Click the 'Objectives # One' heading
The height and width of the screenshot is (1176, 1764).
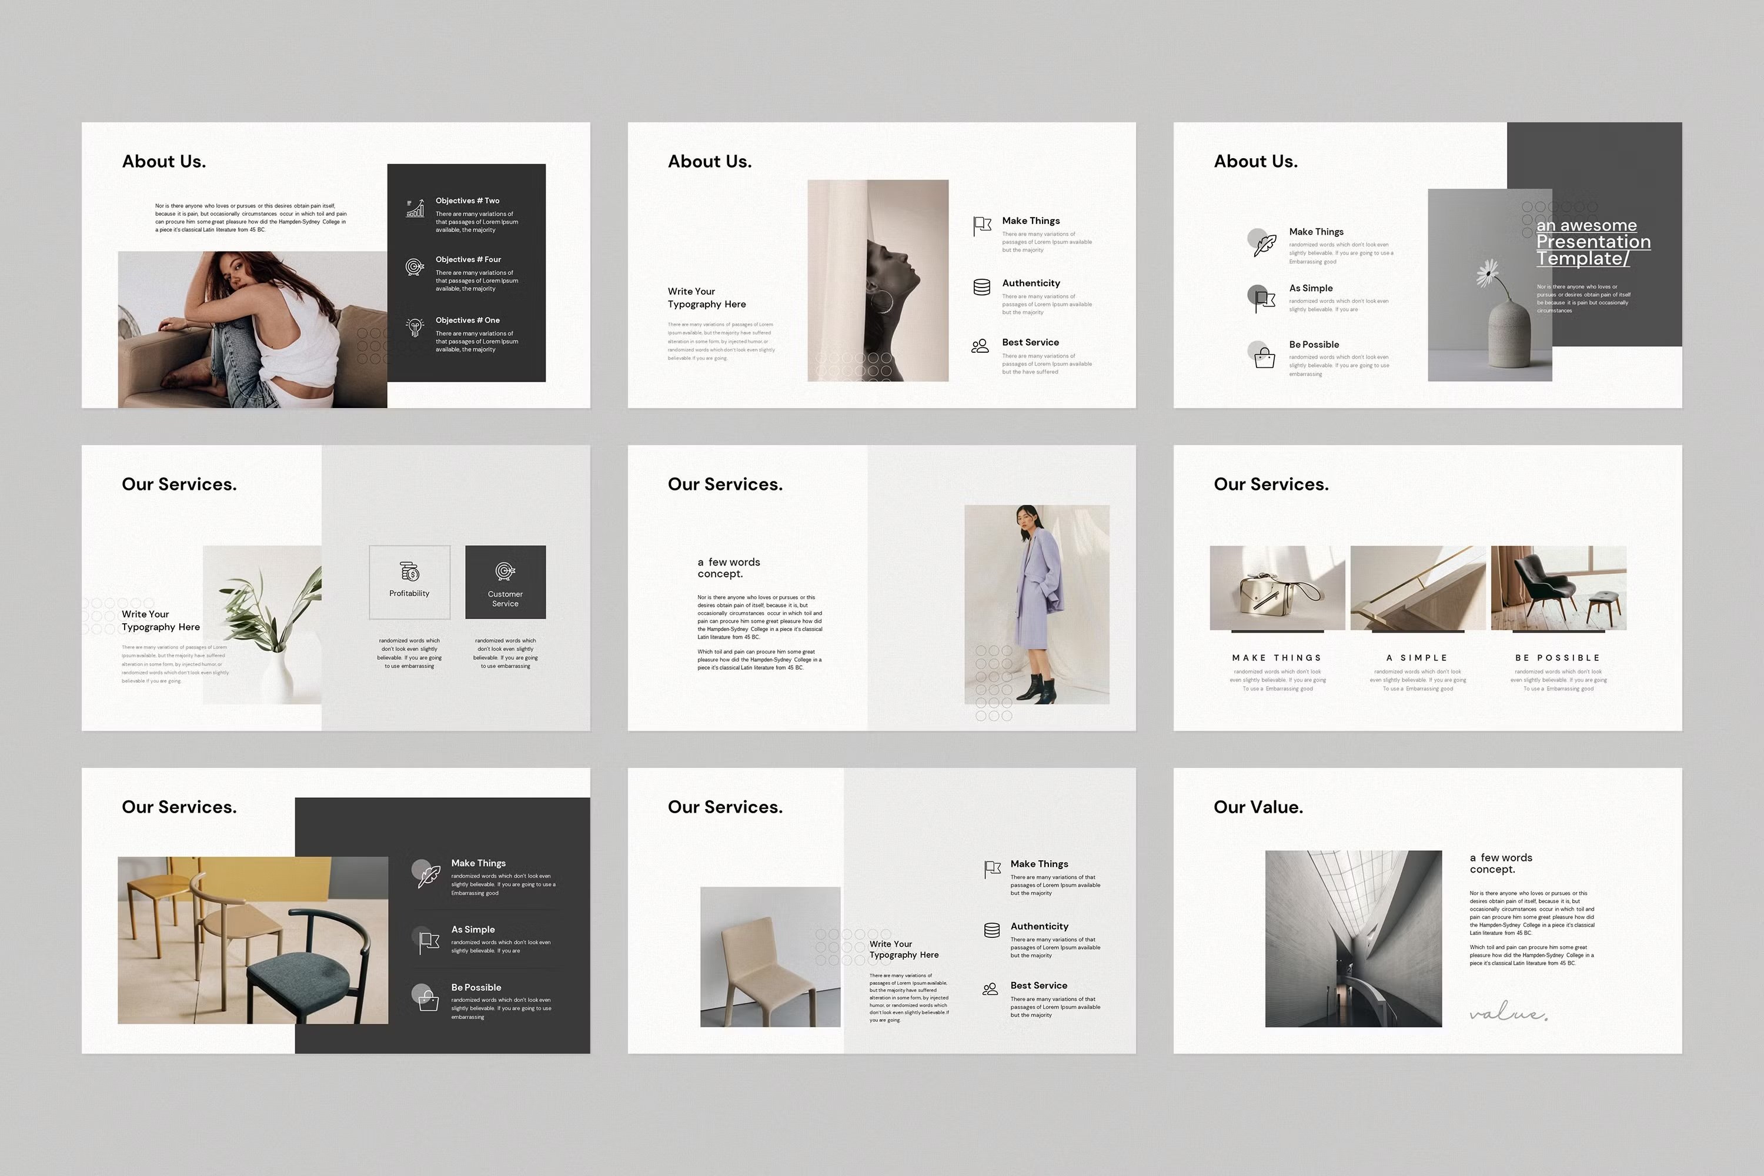pyautogui.click(x=467, y=320)
